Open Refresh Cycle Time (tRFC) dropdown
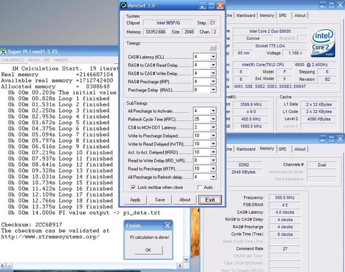Screen dimensions: 345x272 pyautogui.click(x=213, y=119)
